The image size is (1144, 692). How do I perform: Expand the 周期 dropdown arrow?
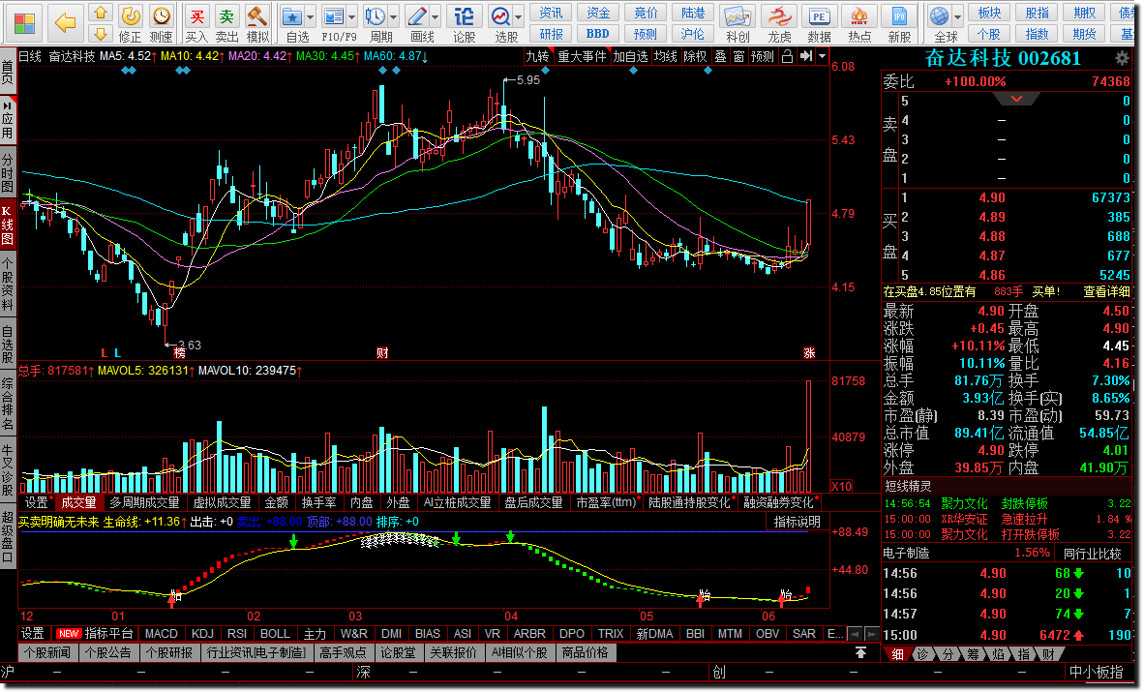(394, 16)
